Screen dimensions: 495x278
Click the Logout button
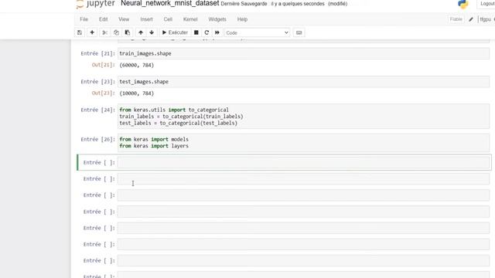pyautogui.click(x=486, y=3)
